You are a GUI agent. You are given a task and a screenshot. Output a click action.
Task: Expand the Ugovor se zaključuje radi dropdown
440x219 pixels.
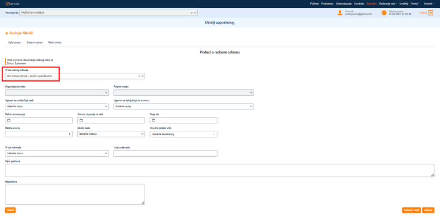click(106, 106)
